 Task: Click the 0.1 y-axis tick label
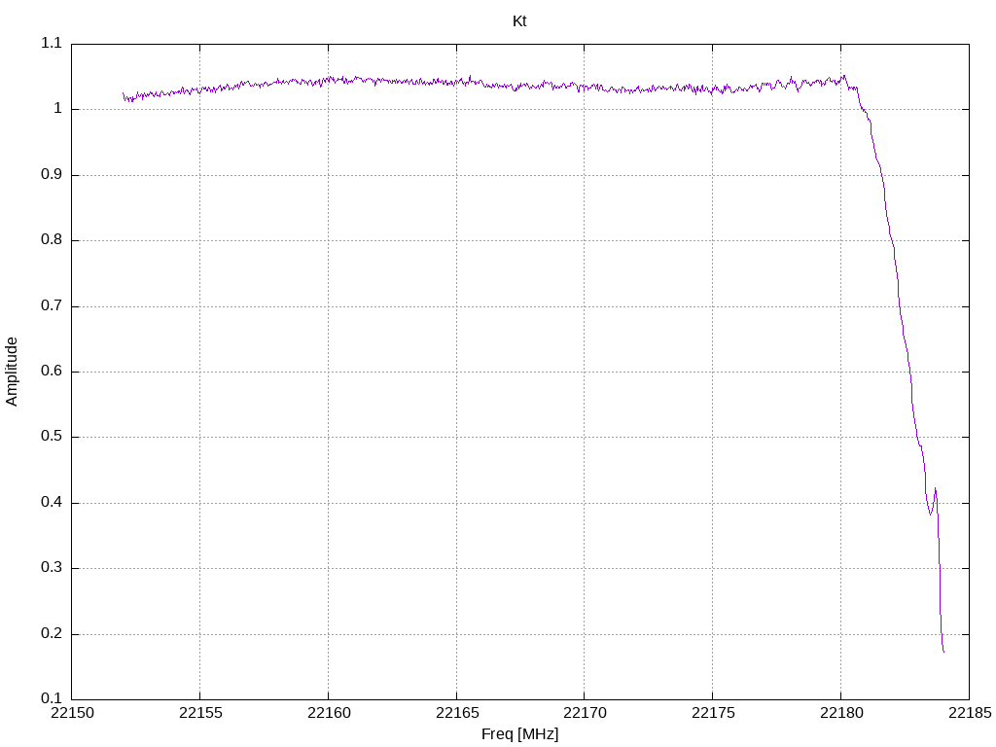click(x=52, y=698)
